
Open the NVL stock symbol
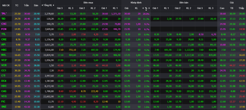coord(4,55)
